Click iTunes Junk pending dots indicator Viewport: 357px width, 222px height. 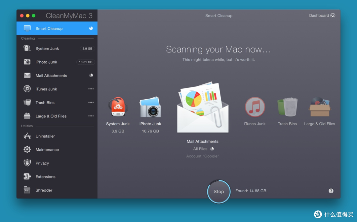tap(91, 89)
